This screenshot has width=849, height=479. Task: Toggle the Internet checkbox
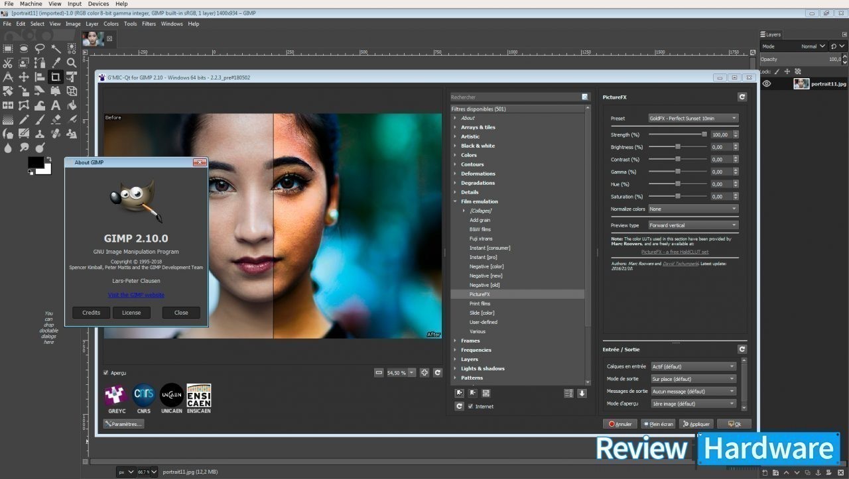coord(471,406)
